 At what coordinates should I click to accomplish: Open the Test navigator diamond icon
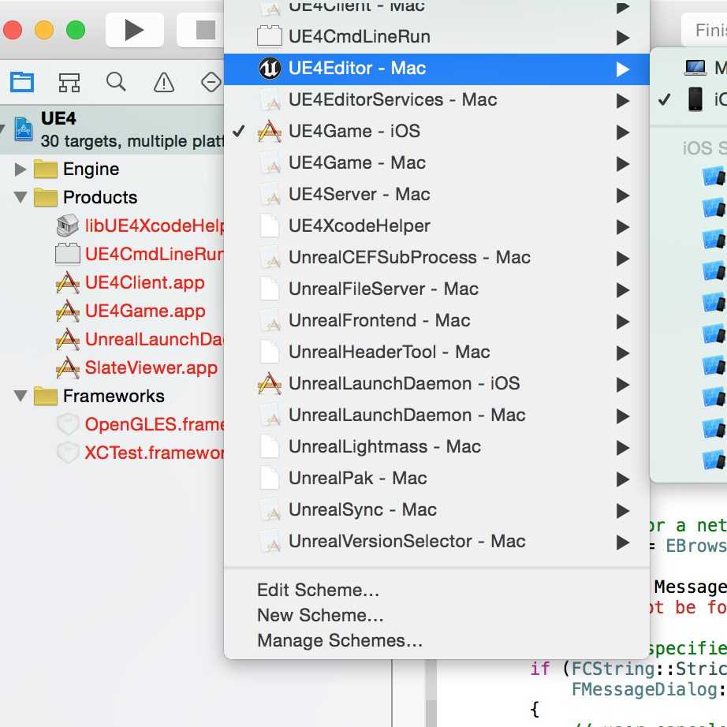(211, 83)
